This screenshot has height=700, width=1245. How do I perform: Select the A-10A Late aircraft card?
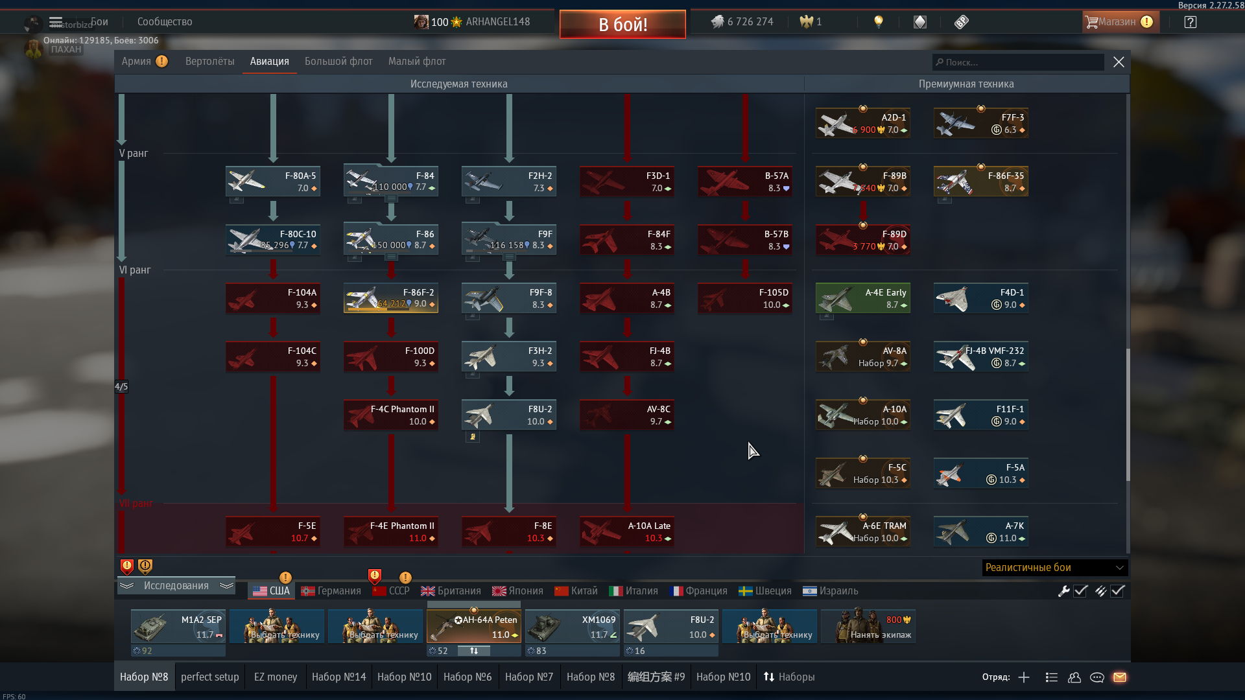point(627,531)
